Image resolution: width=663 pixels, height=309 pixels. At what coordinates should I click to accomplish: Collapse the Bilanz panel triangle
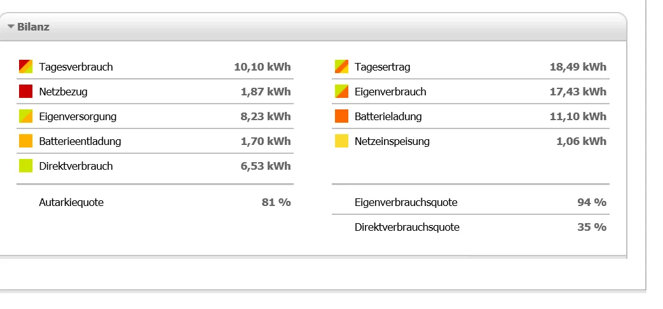(x=11, y=27)
